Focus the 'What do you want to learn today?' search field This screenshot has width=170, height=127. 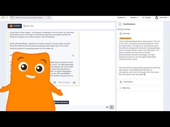click(31, 18)
